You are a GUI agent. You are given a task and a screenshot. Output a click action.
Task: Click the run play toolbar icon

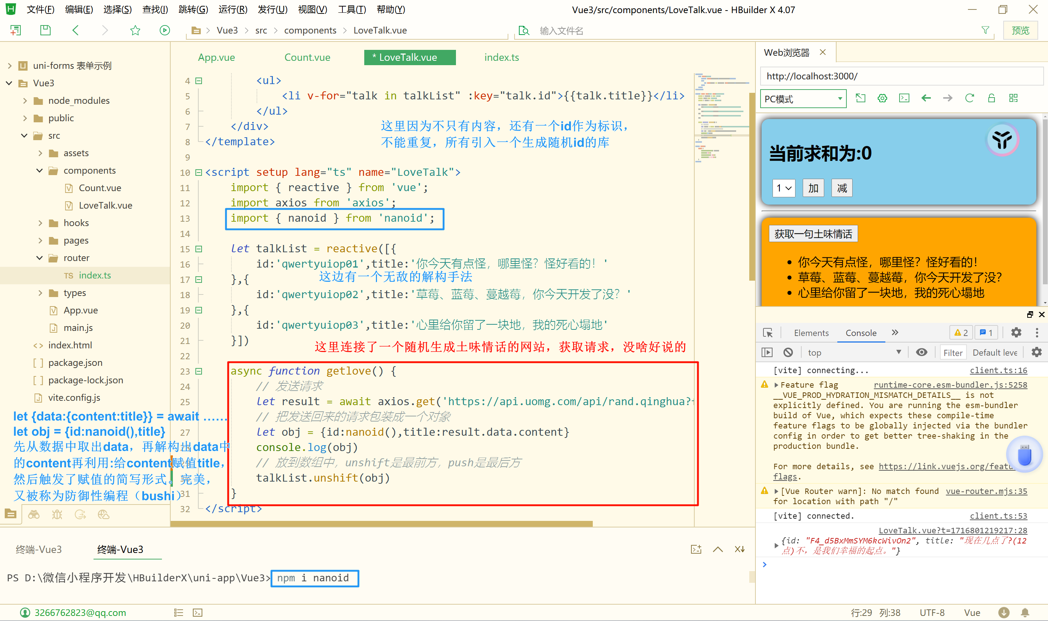pyautogui.click(x=165, y=30)
